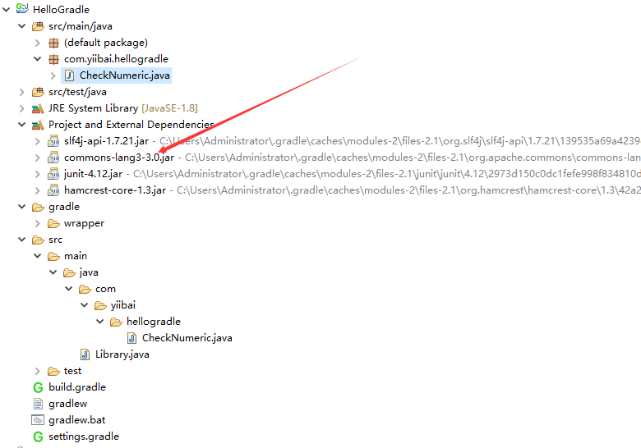Collapse the main folder
Screen dimensions: 641x448
[x=38, y=256]
